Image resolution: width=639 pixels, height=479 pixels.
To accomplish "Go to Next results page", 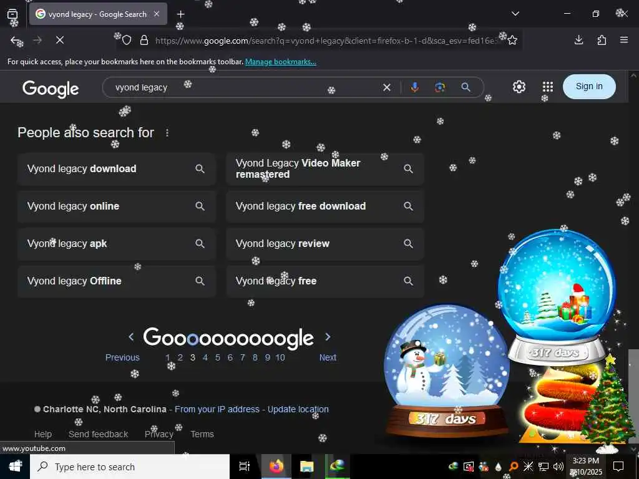I will tap(328, 357).
